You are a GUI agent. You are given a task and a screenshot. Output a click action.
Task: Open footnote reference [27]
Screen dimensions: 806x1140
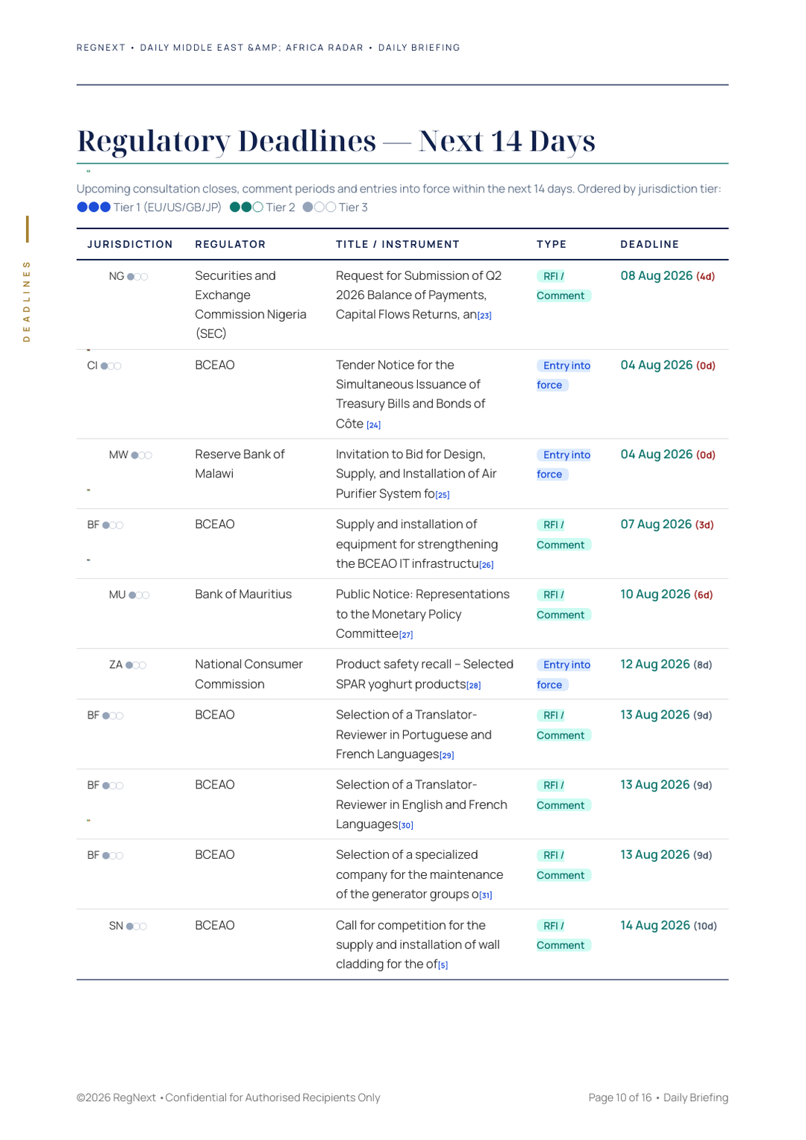406,635
